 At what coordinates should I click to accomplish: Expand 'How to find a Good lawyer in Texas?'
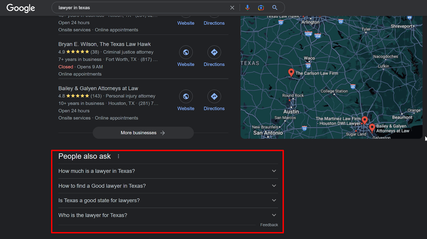click(168, 186)
